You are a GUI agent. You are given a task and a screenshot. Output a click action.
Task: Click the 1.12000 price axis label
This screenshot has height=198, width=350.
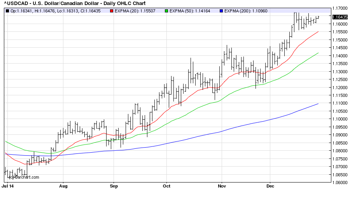point(340,88)
